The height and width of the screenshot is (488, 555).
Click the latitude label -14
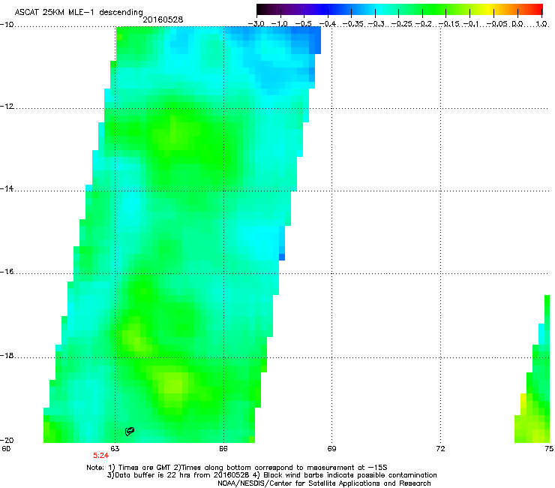[7, 188]
